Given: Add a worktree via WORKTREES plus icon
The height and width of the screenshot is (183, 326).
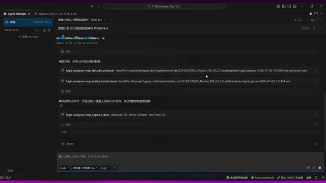Looking at the screenshot, I should point(37,30).
